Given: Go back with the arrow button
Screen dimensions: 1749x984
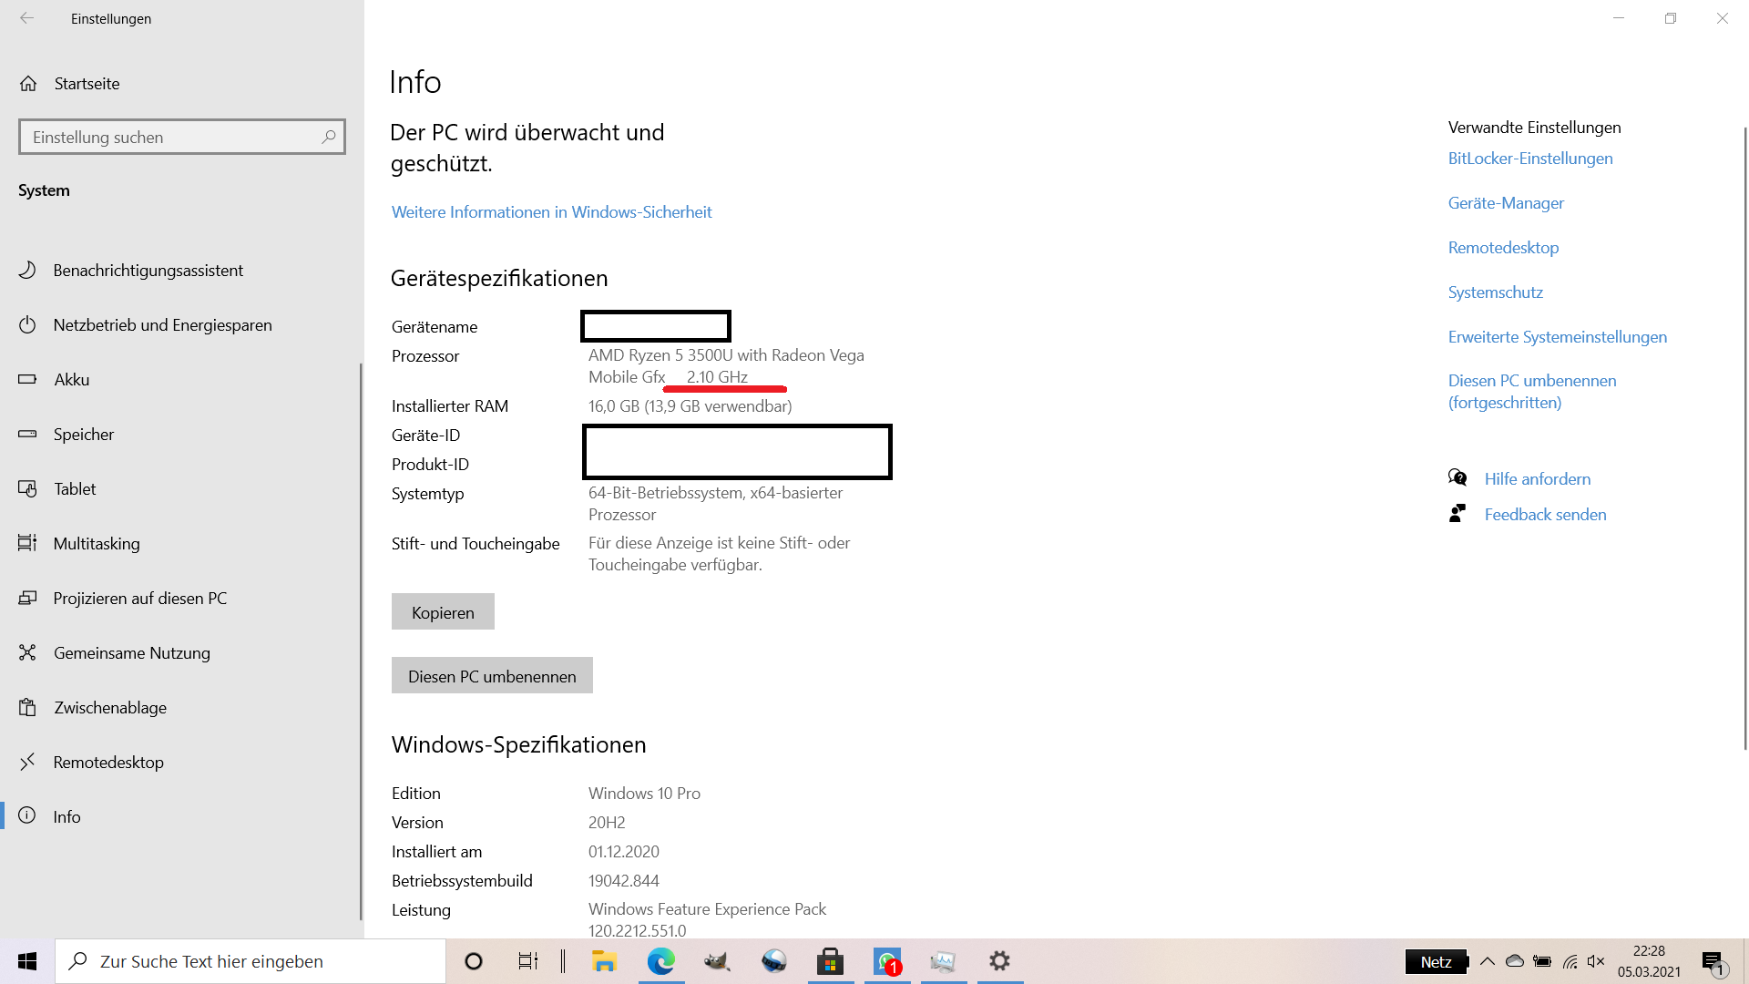Looking at the screenshot, I should pos(27,18).
